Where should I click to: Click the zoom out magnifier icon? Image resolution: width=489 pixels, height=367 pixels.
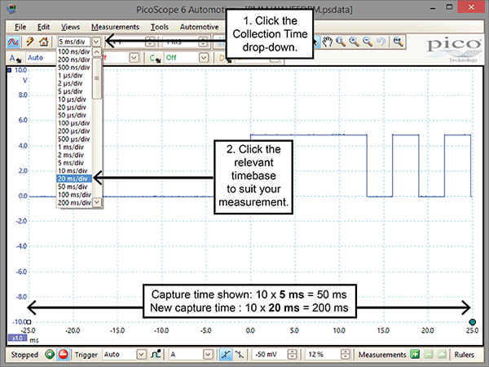[x=368, y=42]
